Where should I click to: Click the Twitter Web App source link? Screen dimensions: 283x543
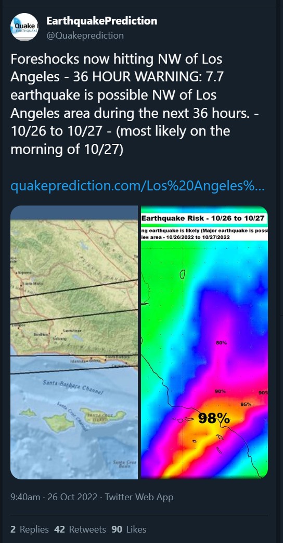[x=139, y=497]
